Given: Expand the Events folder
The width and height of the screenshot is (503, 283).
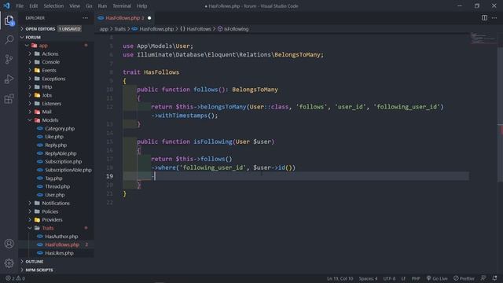Looking at the screenshot, I should tap(56, 70).
